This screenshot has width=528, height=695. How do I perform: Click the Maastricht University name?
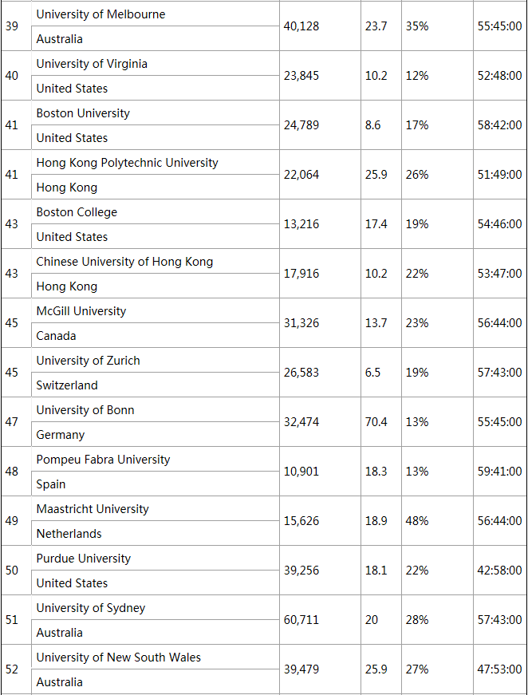[x=93, y=509]
